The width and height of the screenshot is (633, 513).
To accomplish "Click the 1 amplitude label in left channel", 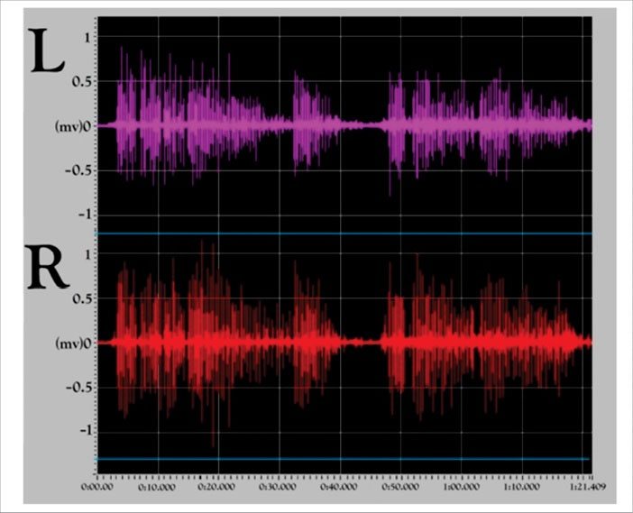I will pyautogui.click(x=86, y=38).
